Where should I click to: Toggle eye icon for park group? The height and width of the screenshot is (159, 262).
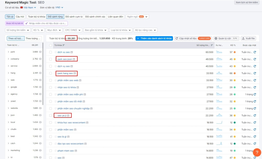click(x=40, y=52)
